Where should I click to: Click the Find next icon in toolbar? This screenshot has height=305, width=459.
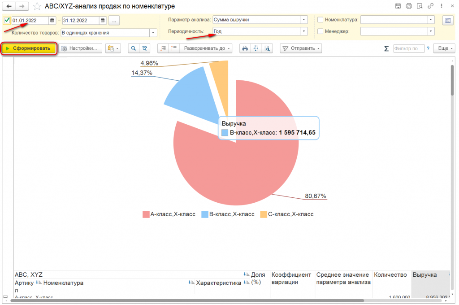pyautogui.click(x=145, y=48)
